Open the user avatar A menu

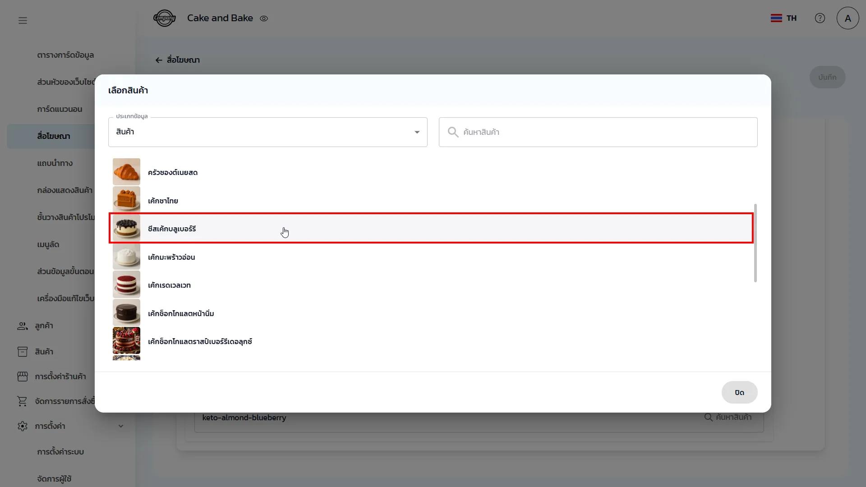tap(848, 18)
